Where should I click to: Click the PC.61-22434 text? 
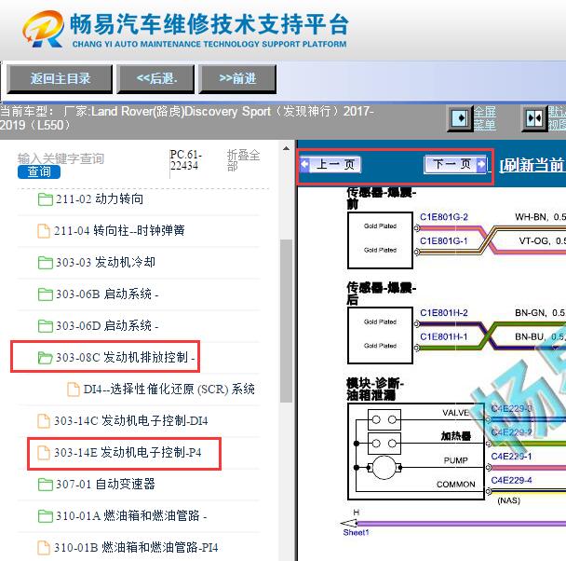(185, 160)
